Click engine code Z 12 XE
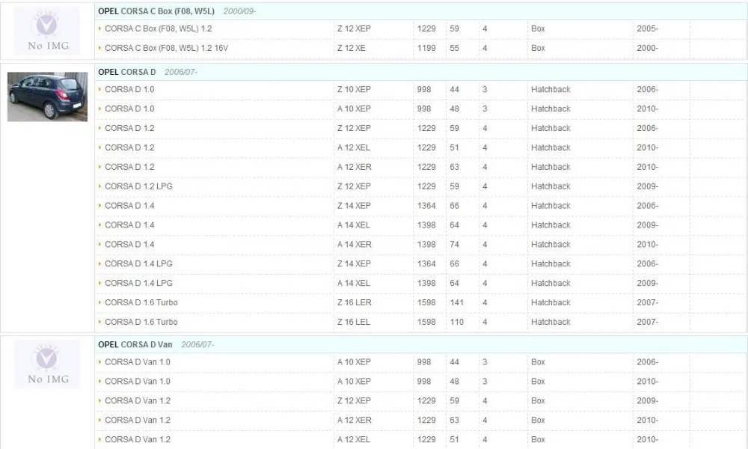This screenshot has width=748, height=449. (x=351, y=48)
